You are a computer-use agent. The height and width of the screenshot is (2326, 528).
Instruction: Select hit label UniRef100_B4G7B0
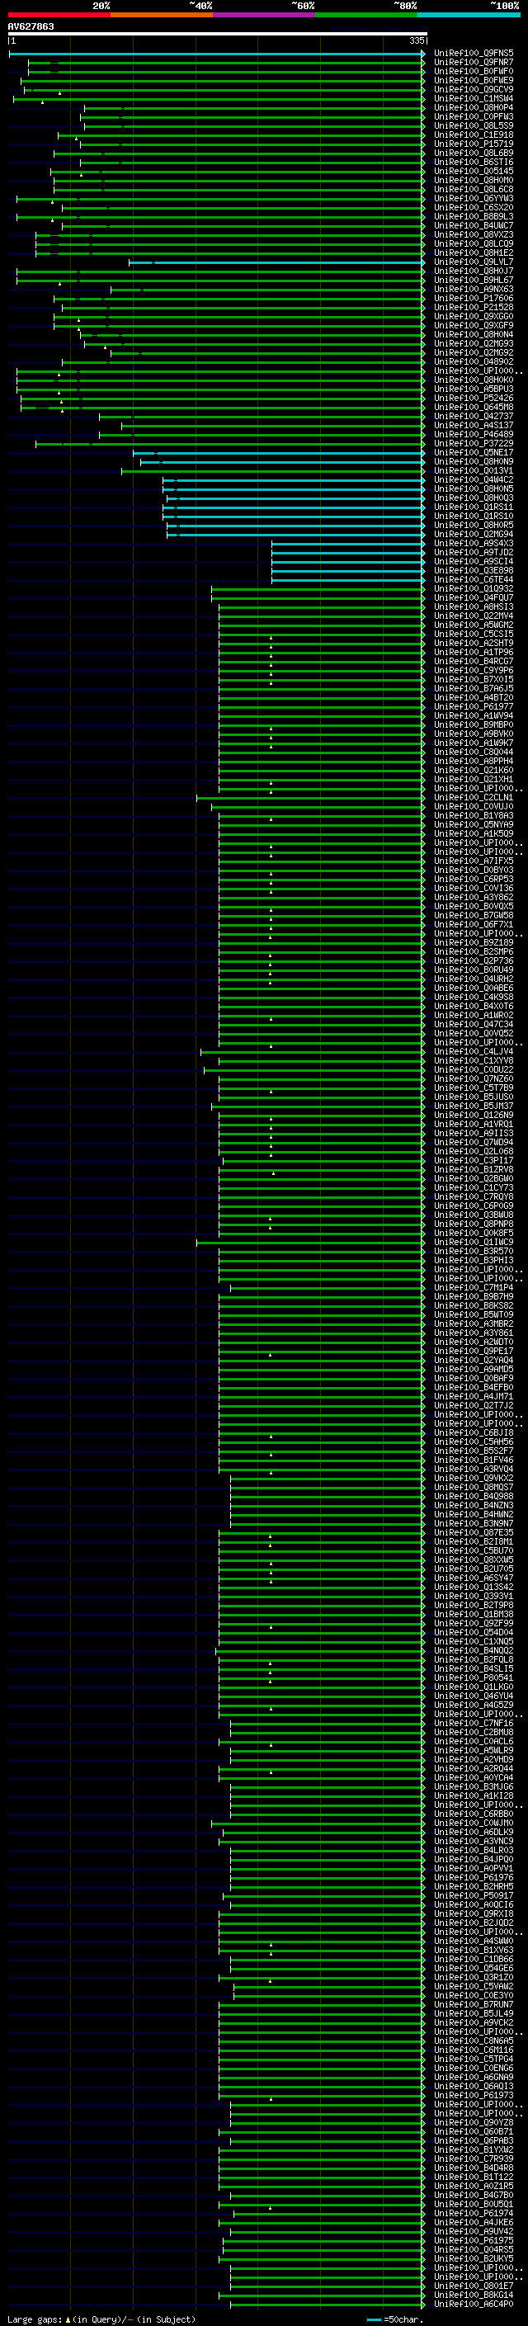(474, 2195)
